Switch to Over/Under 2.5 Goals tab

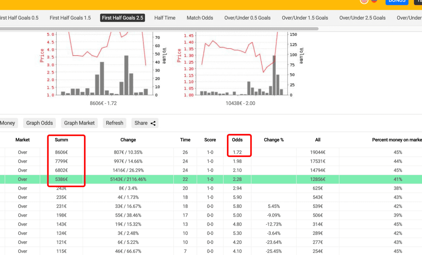pos(362,18)
